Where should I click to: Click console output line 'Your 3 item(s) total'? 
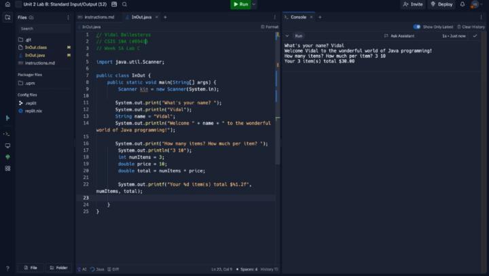coord(319,61)
